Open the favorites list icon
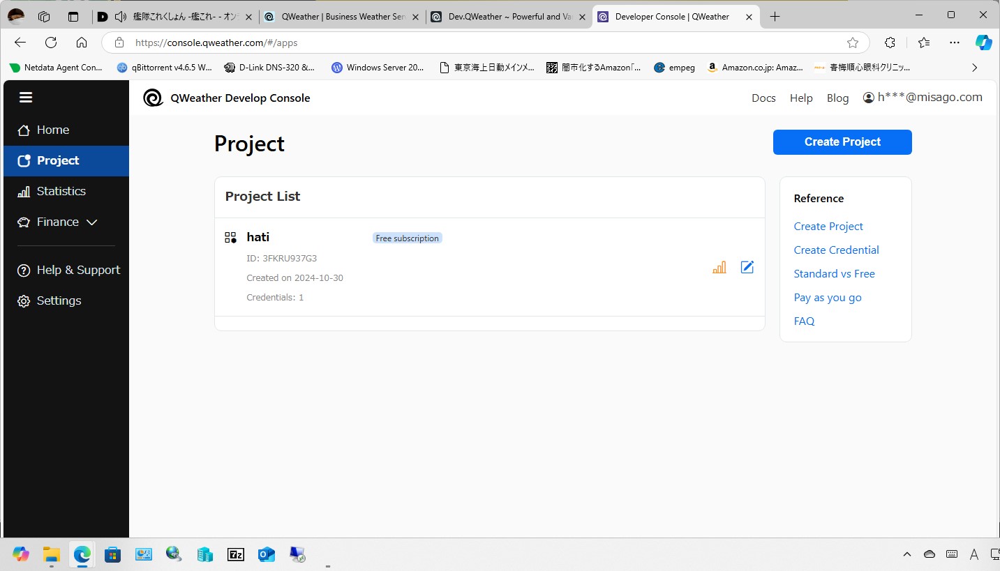Image resolution: width=1000 pixels, height=571 pixels. pos(924,43)
